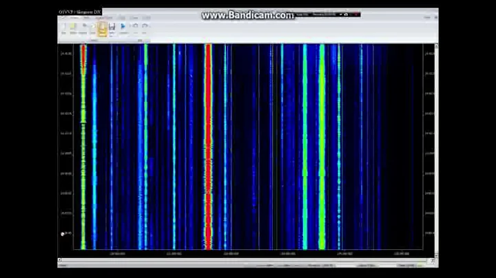Screen dimensions: 496x278
Task: Click the highlighted orange toolbar button
Action: pos(102,29)
